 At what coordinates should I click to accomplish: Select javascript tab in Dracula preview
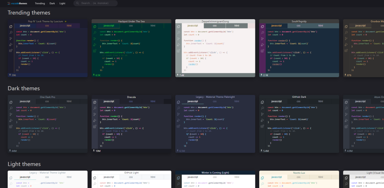pos(109,101)
